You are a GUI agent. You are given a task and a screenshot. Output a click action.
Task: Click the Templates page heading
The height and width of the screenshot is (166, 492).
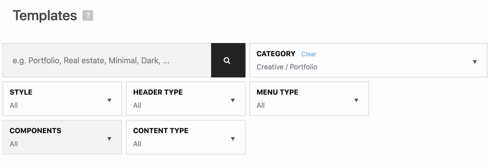pyautogui.click(x=45, y=16)
